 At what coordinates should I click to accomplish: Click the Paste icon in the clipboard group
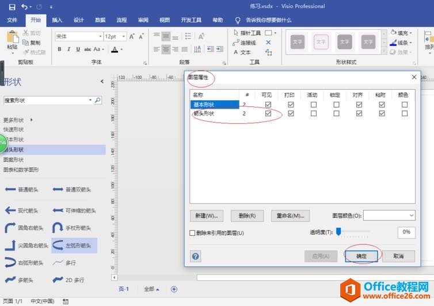tap(12, 41)
